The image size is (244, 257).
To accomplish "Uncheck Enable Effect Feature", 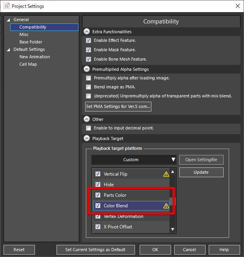I will (88, 40).
